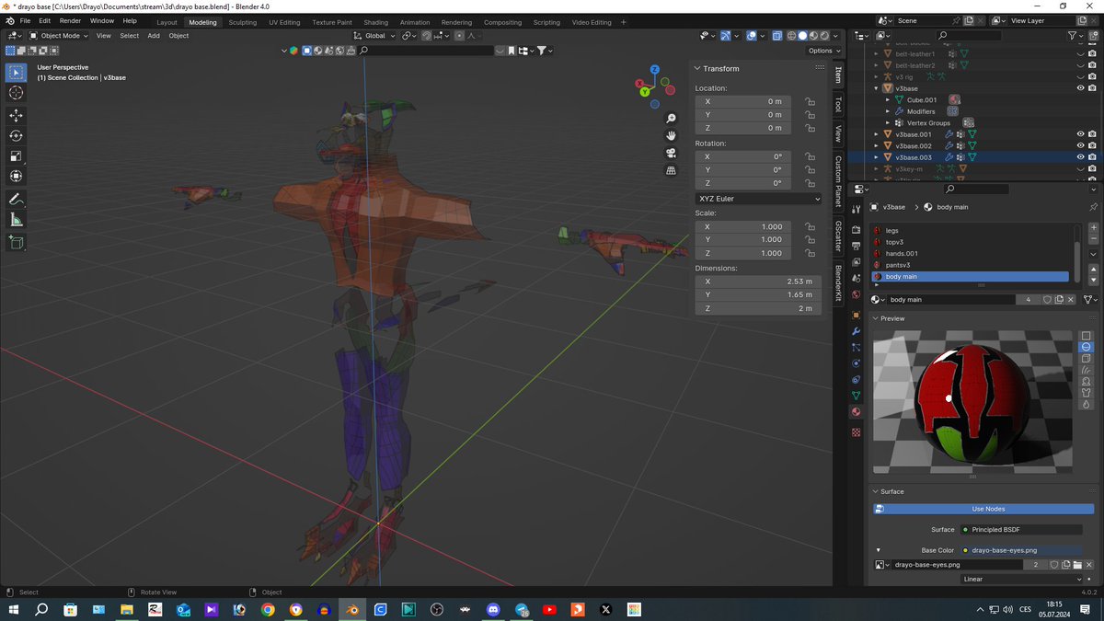Set sphere preview render type
This screenshot has height=621, width=1104.
click(1087, 347)
